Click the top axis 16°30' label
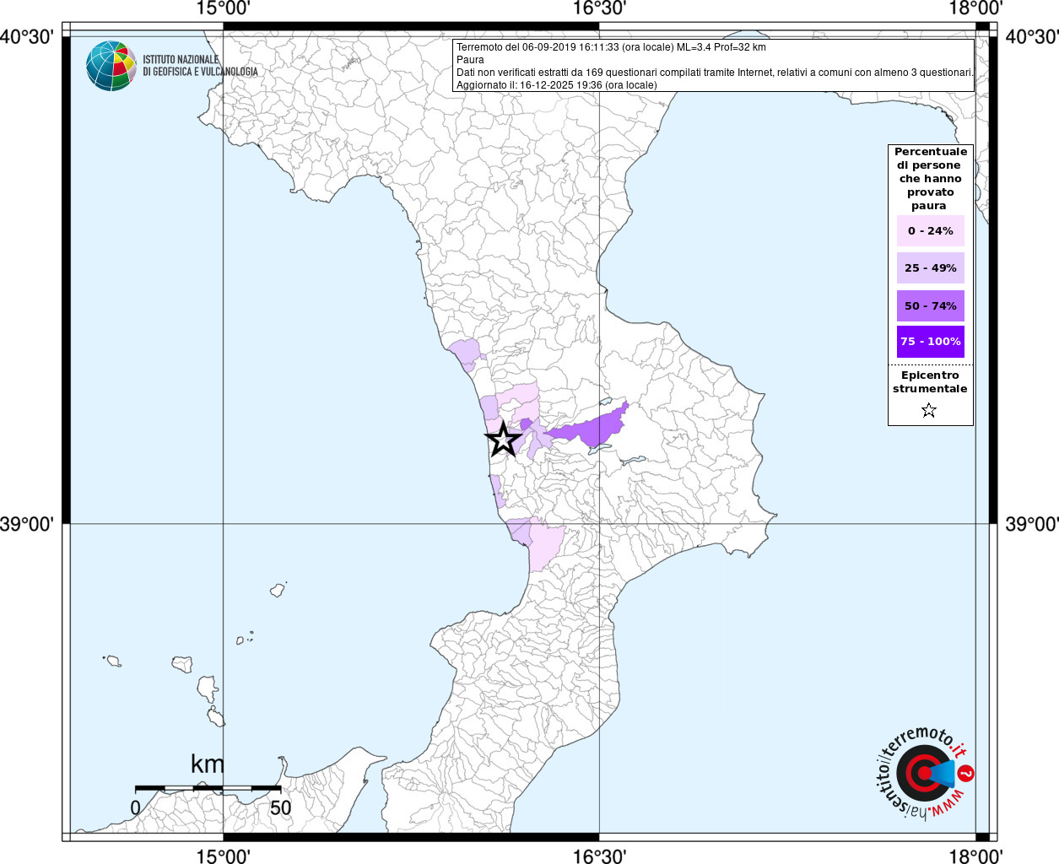This screenshot has width=1059, height=864. [x=599, y=8]
